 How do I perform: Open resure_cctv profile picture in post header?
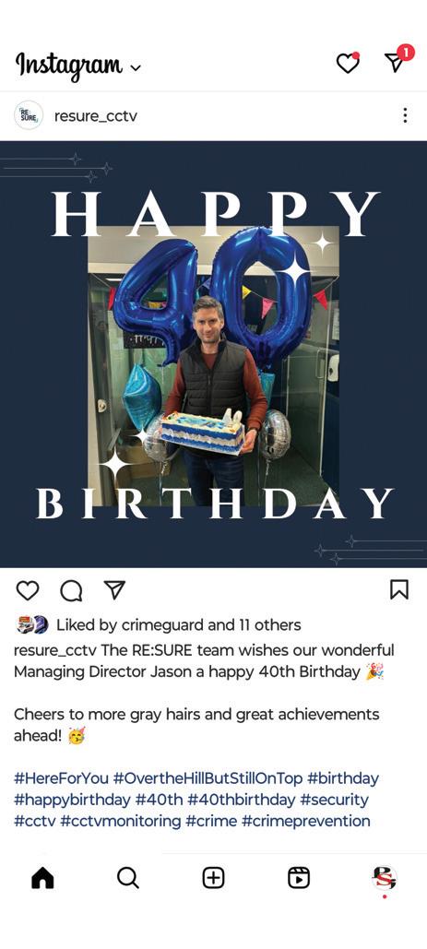(29, 115)
